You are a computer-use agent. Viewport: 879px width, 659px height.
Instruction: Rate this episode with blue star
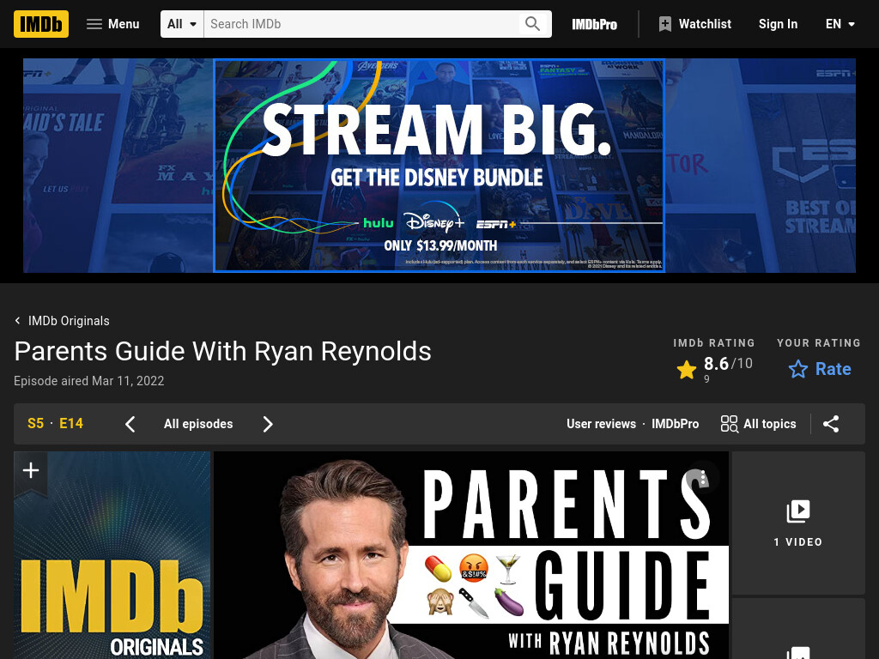tap(820, 369)
